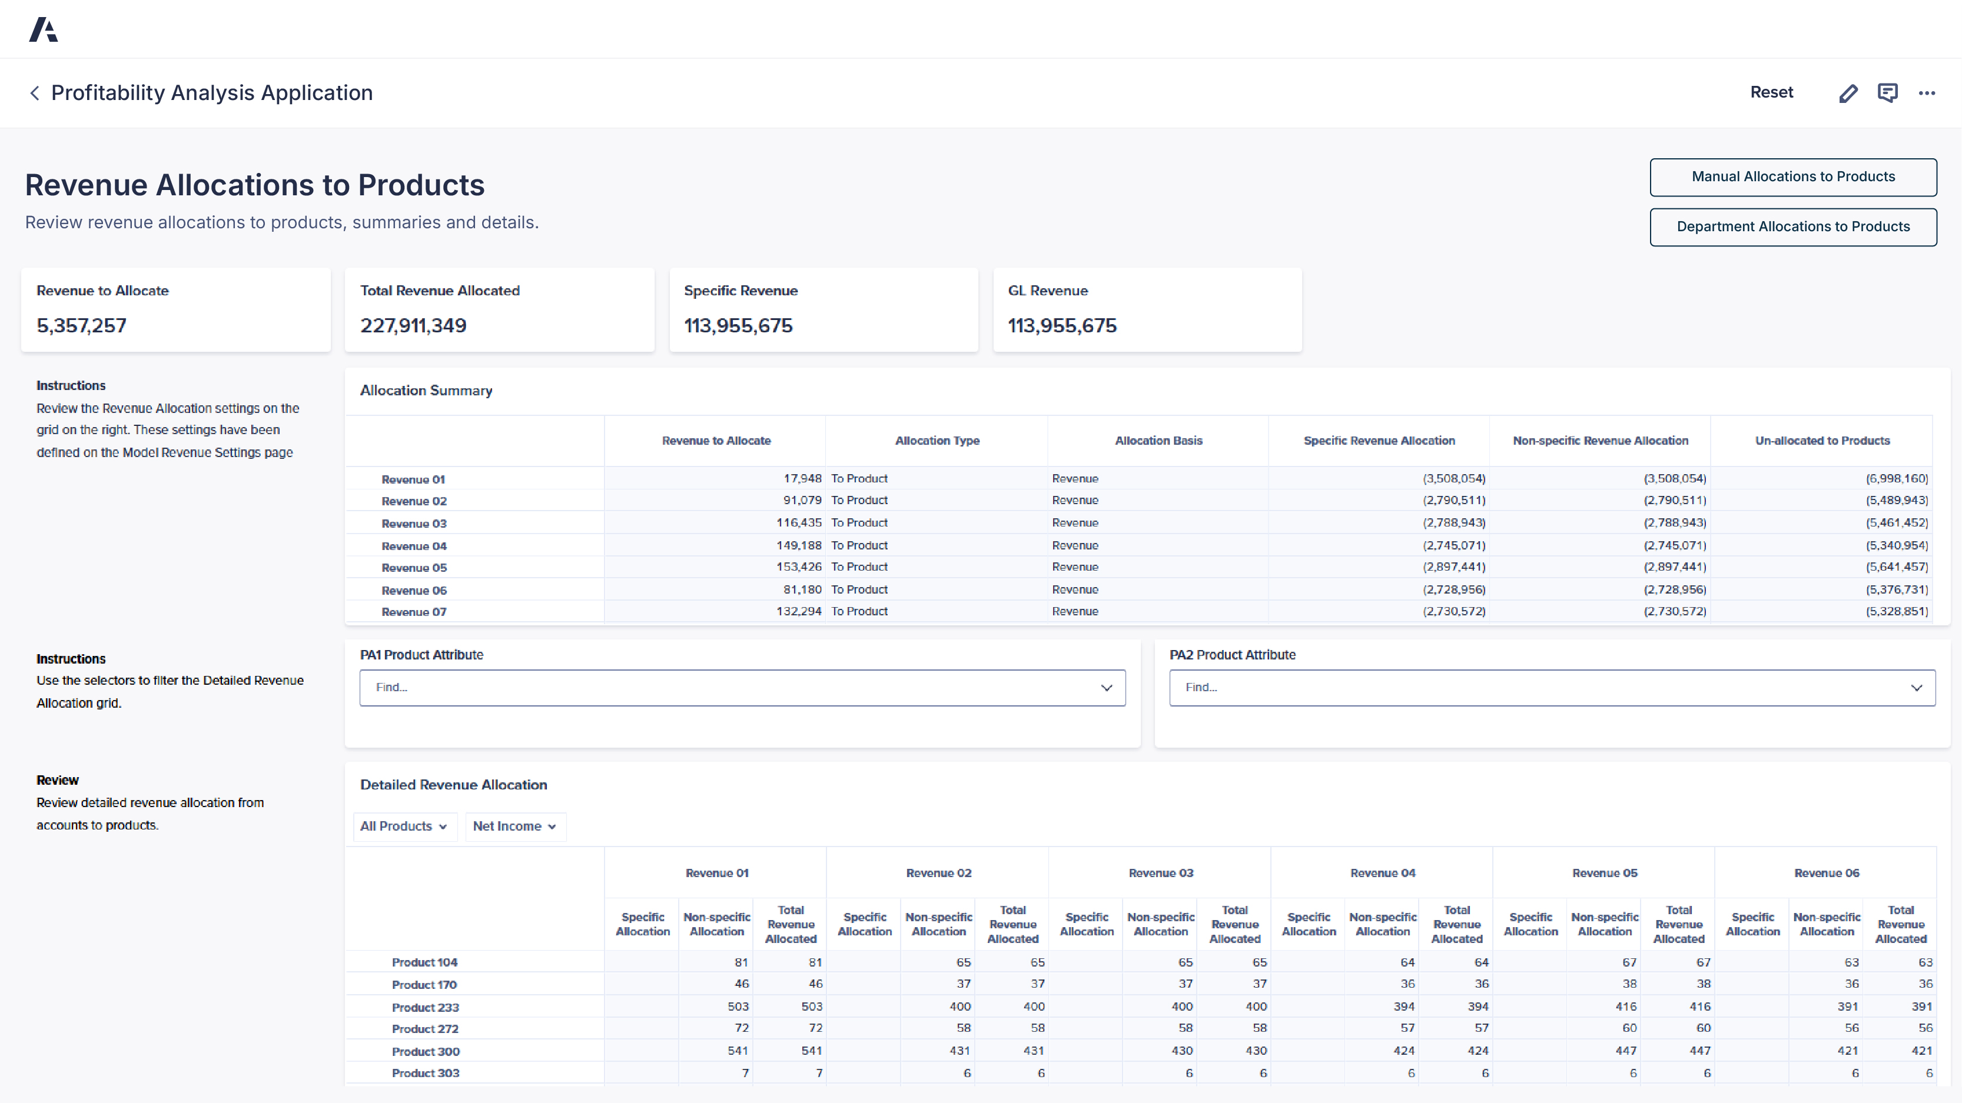Select the Revenue 07 summary row
Viewport: 1962px width, 1103px height.
[x=414, y=611]
